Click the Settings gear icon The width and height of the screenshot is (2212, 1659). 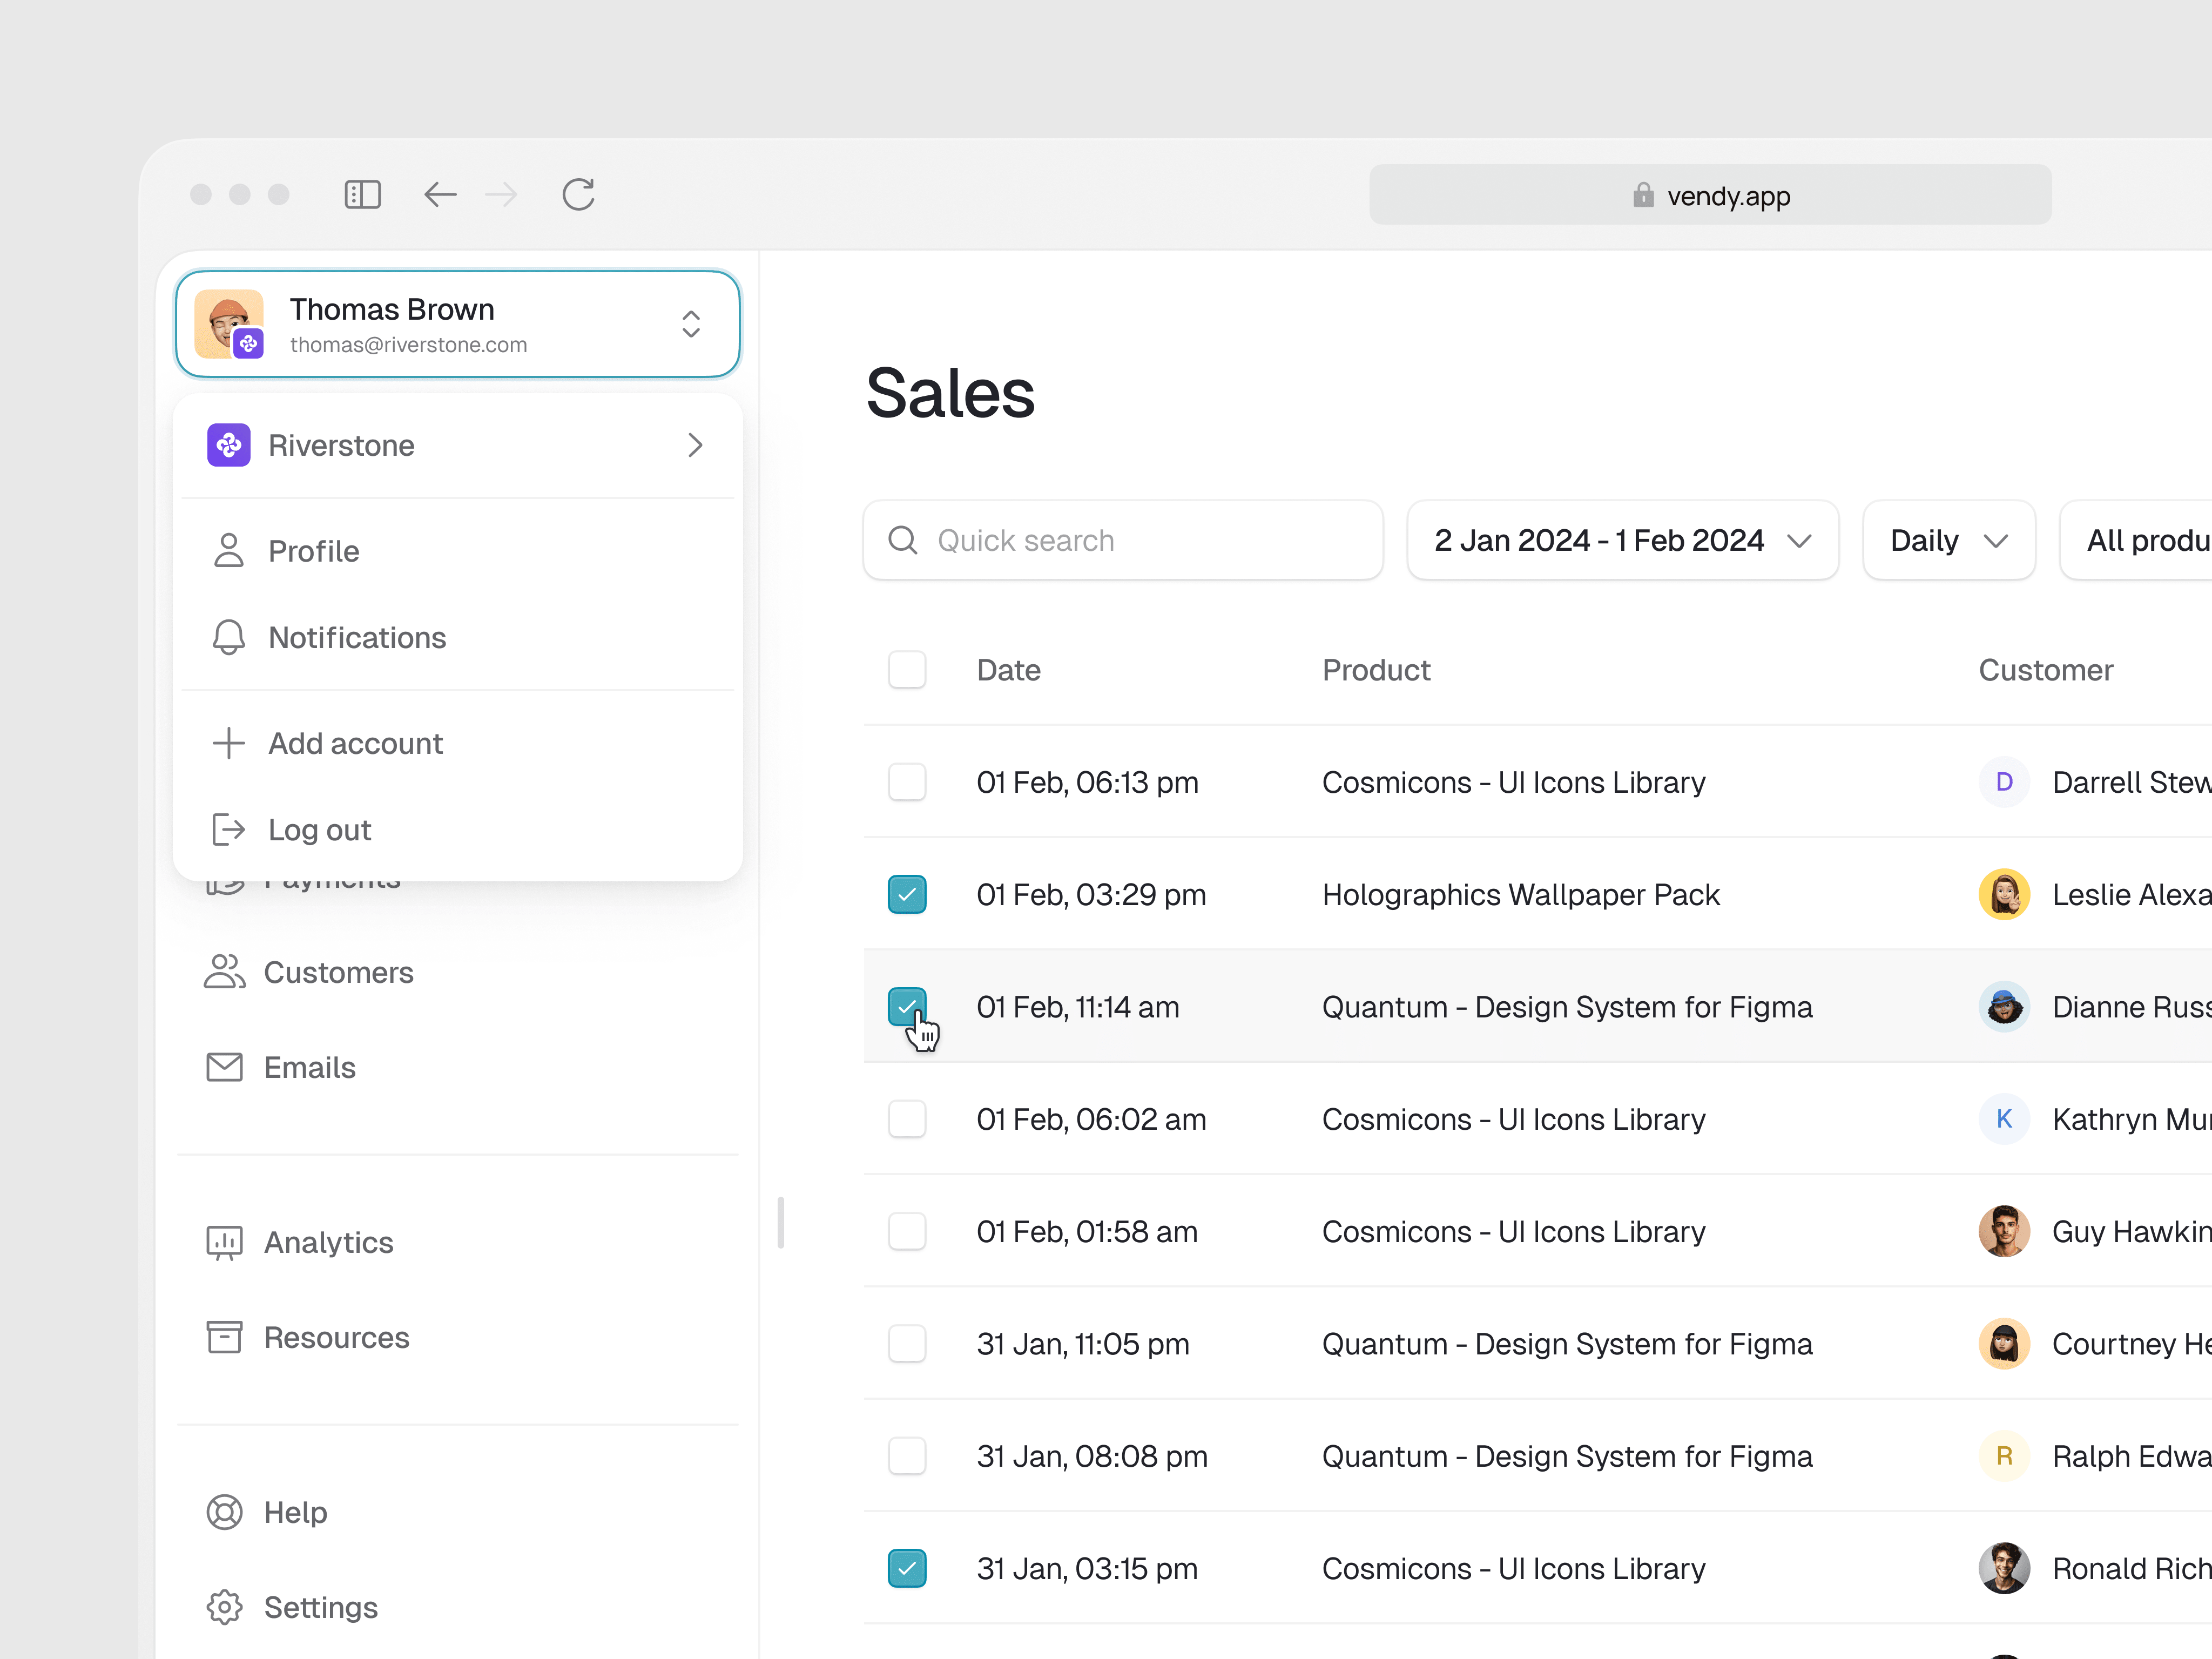click(224, 1607)
